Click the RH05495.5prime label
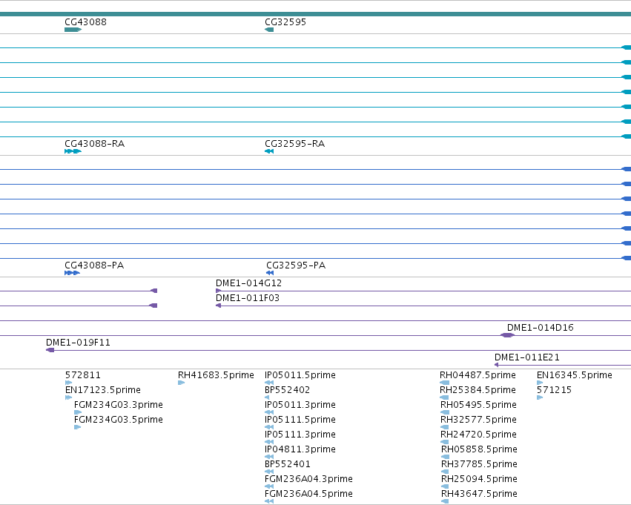631x505 pixels. click(478, 405)
